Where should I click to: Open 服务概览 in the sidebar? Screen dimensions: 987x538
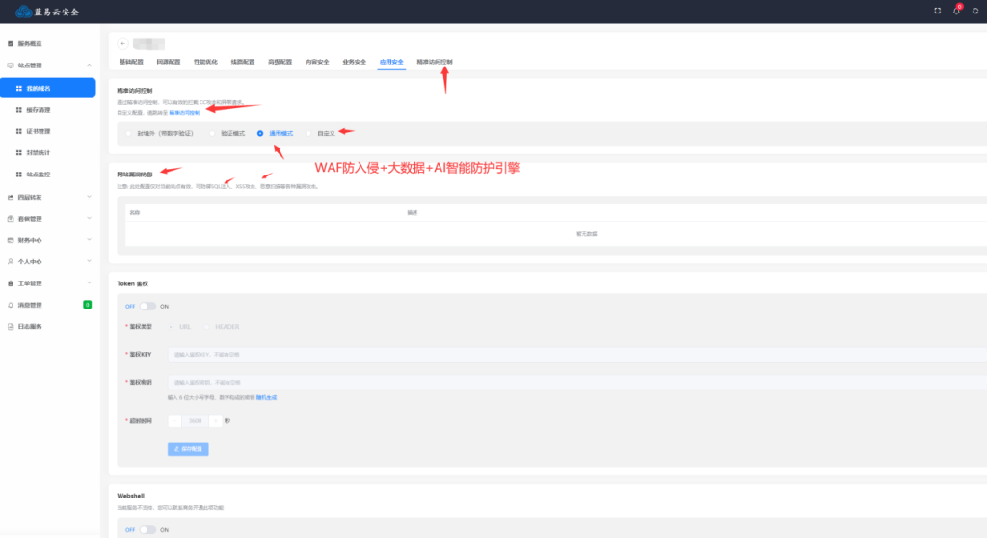pos(30,44)
